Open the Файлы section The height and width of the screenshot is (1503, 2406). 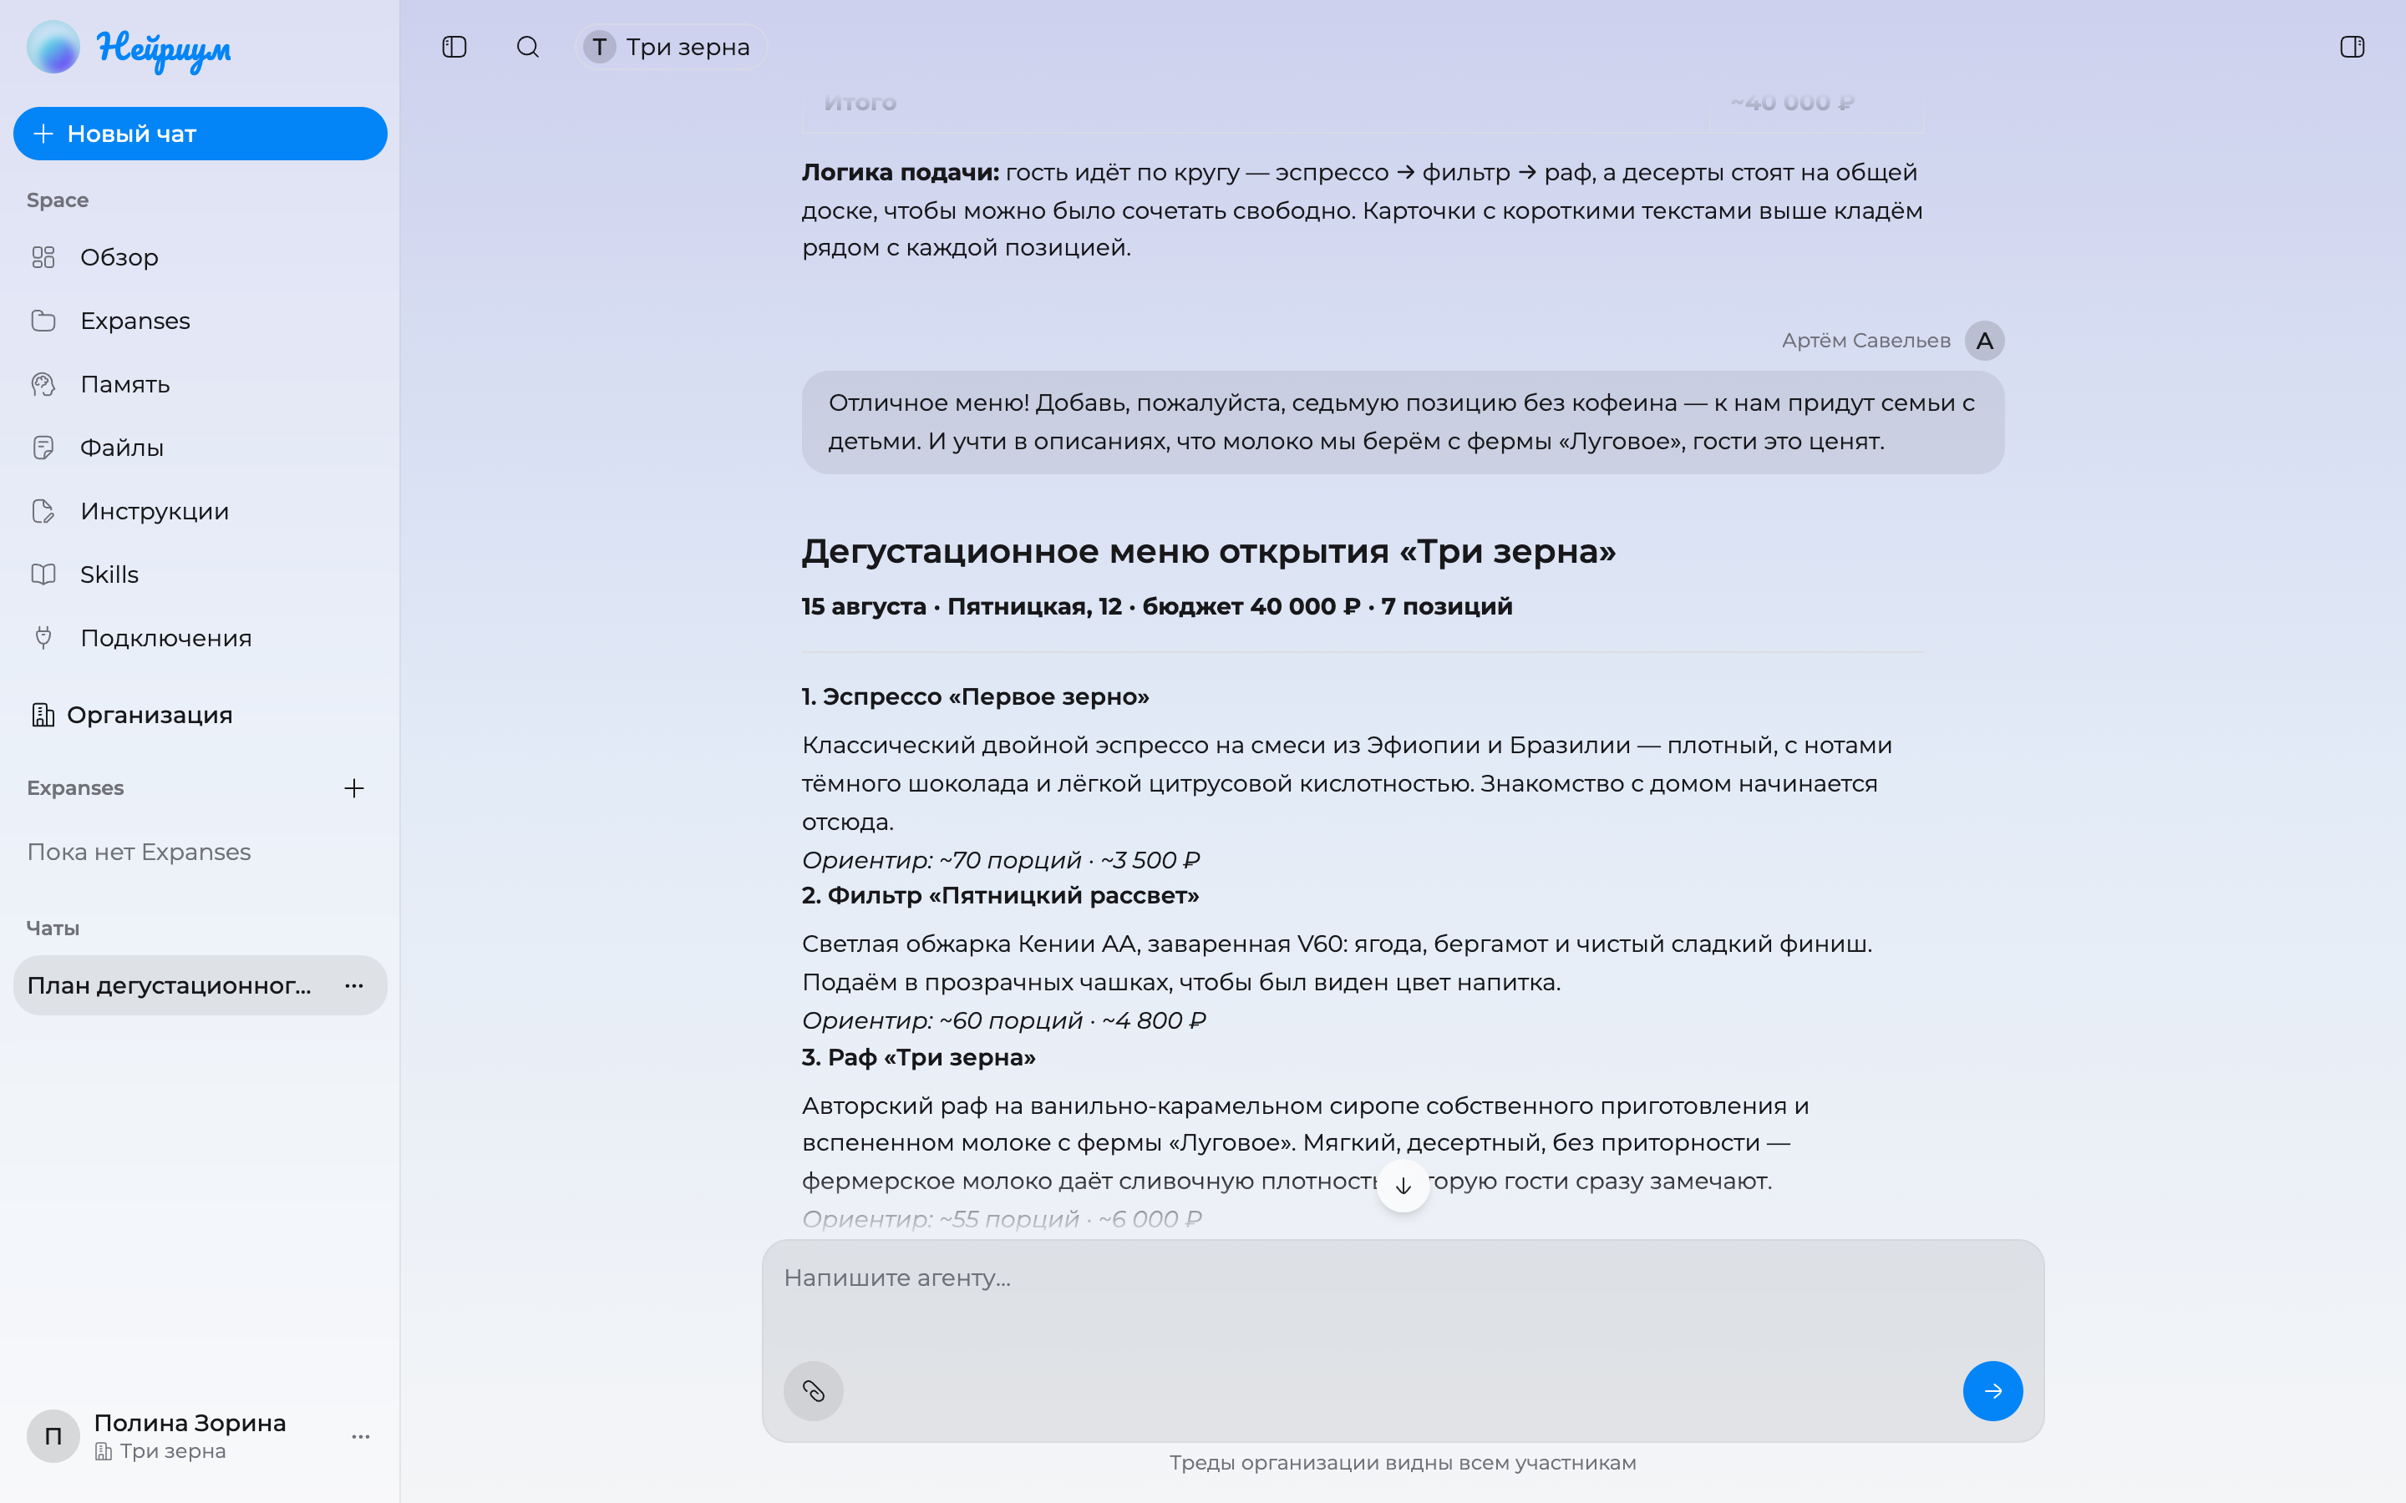[x=200, y=448]
